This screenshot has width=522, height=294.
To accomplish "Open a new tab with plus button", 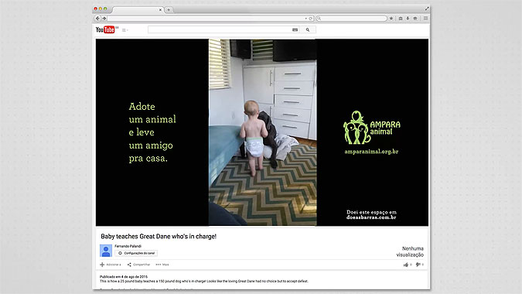I will click(169, 9).
